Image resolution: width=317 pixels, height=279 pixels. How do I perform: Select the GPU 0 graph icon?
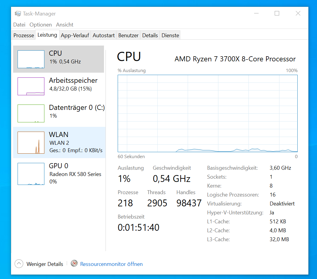pos(31,174)
